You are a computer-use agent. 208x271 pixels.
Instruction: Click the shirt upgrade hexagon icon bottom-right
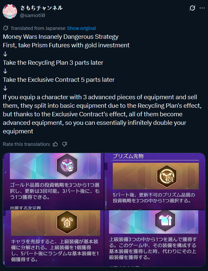click(x=165, y=220)
